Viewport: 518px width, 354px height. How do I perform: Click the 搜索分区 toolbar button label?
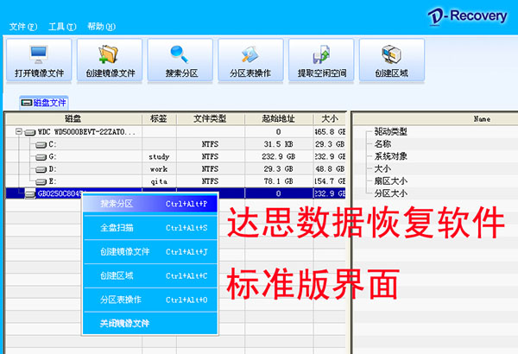[181, 73]
